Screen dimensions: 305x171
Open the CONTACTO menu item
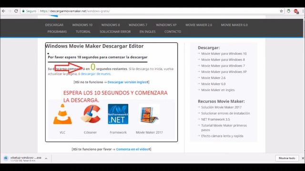point(173,32)
